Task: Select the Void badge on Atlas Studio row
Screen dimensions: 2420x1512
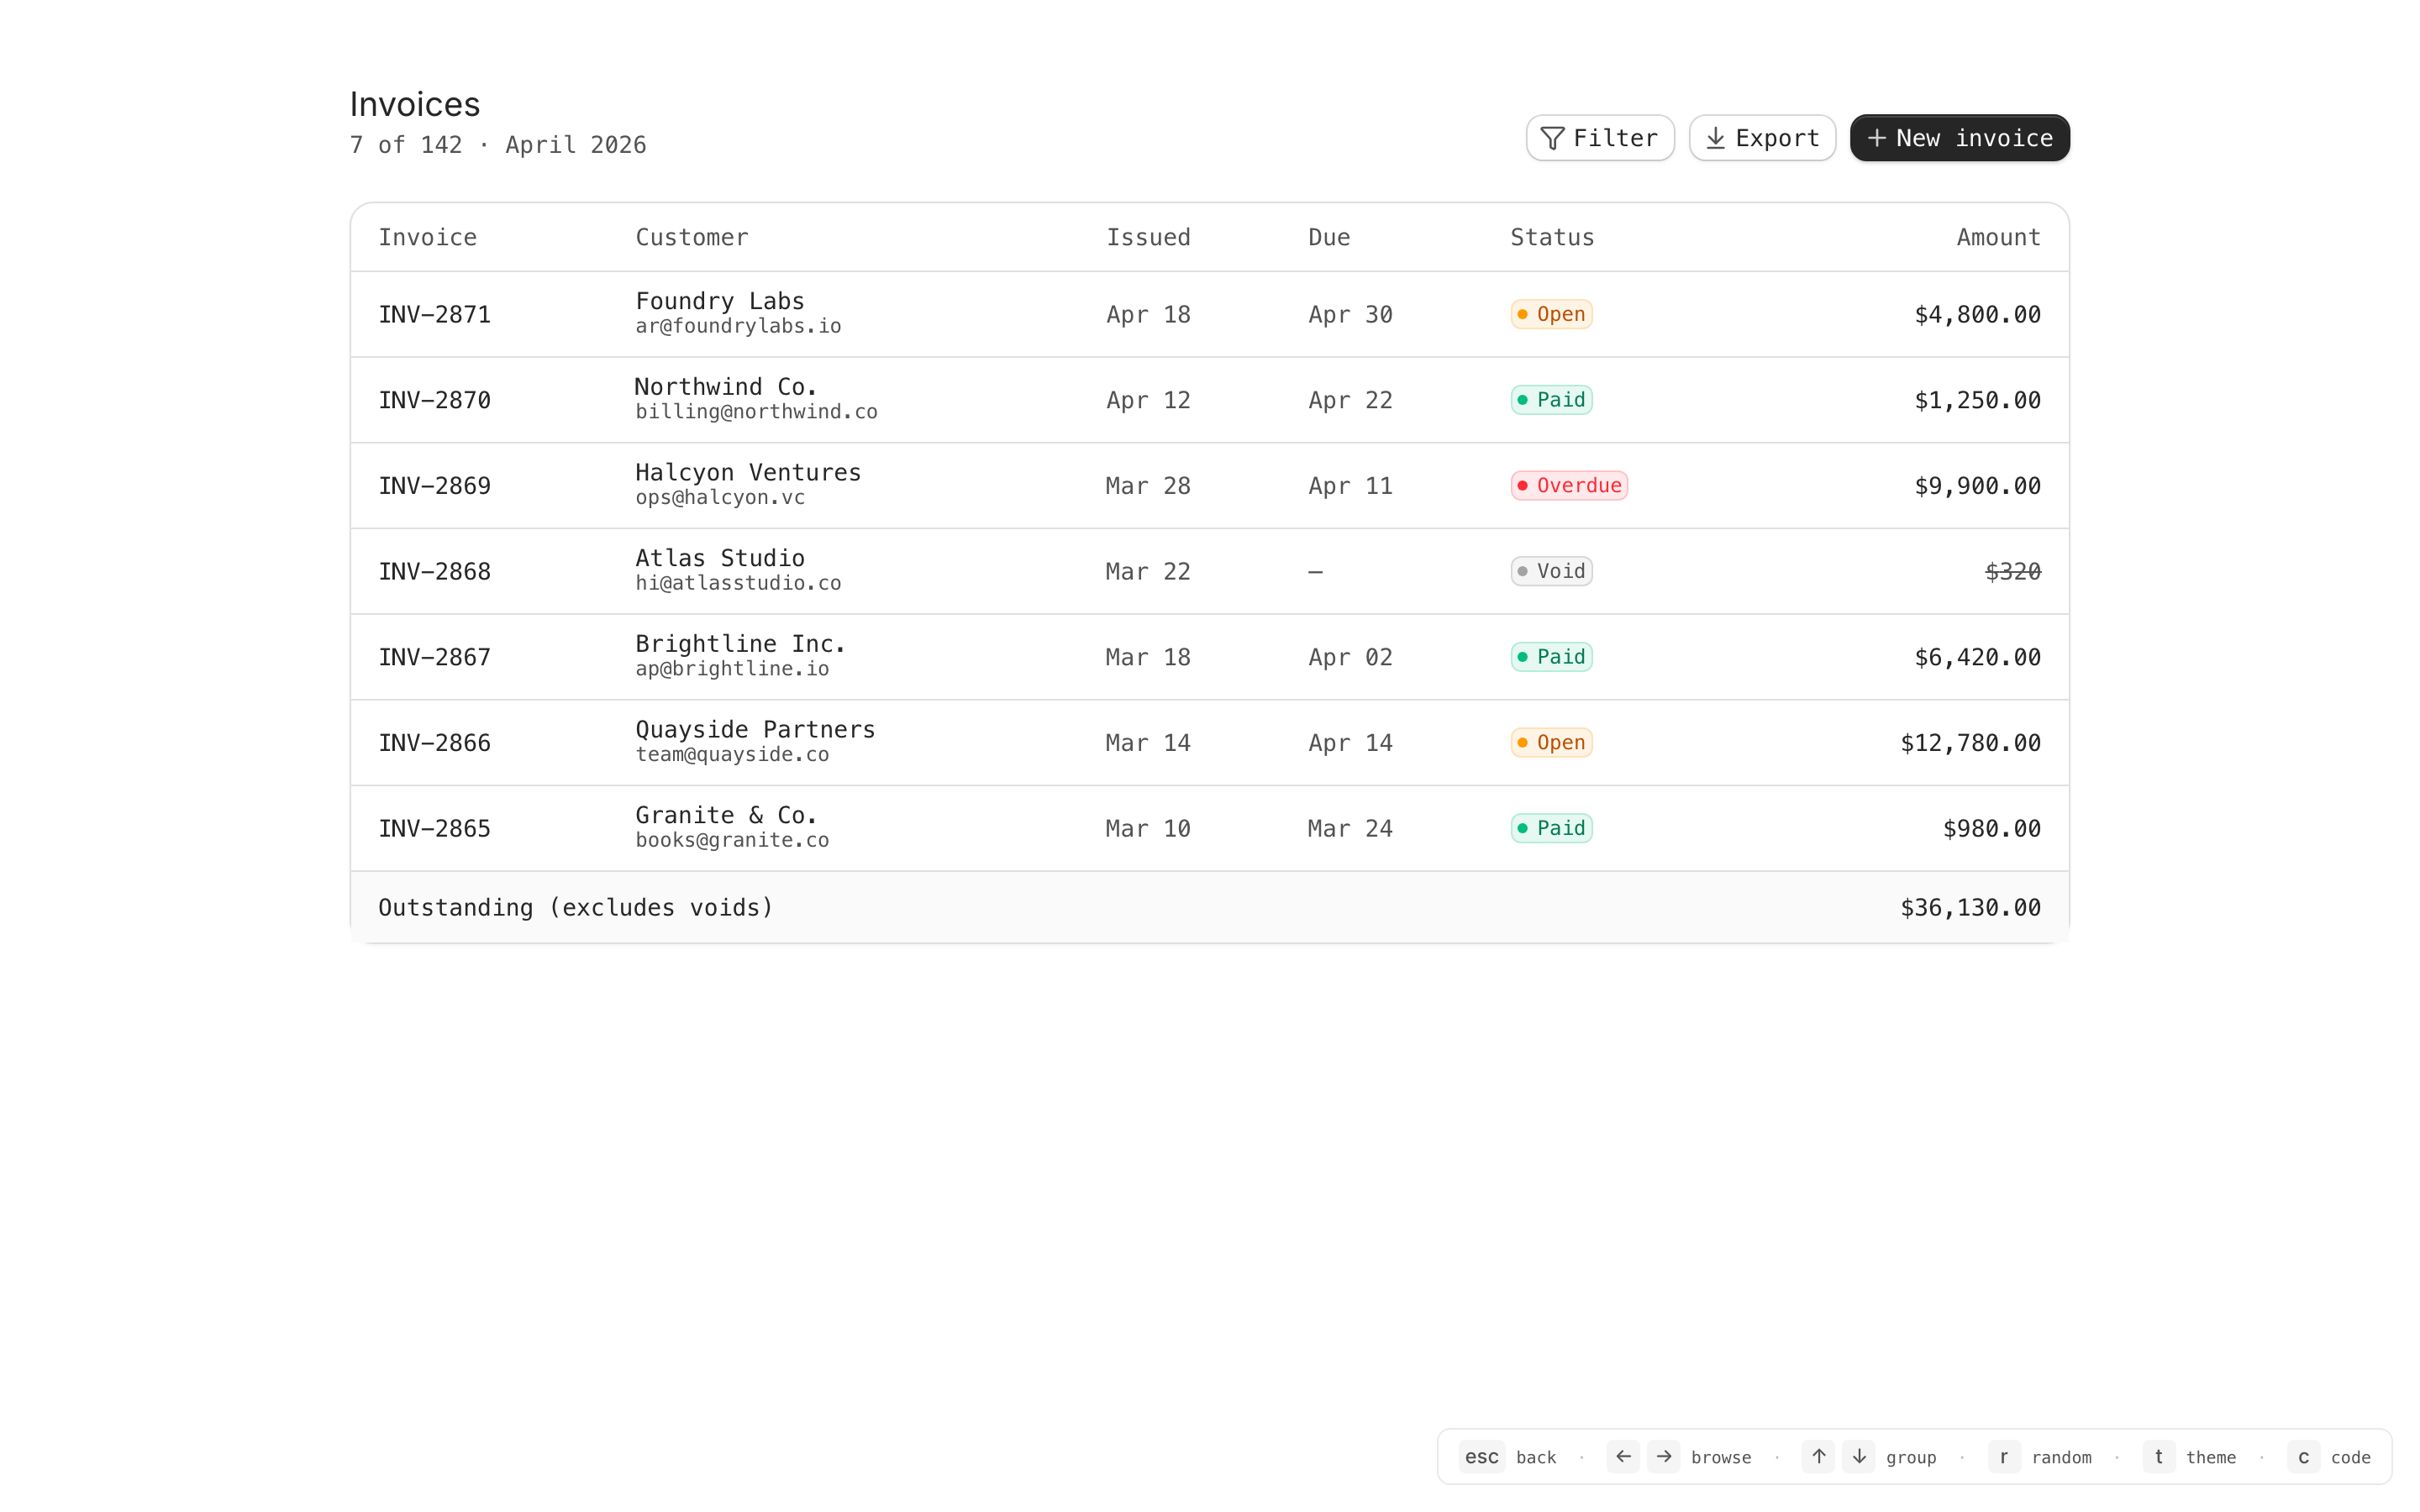Action: [1551, 571]
